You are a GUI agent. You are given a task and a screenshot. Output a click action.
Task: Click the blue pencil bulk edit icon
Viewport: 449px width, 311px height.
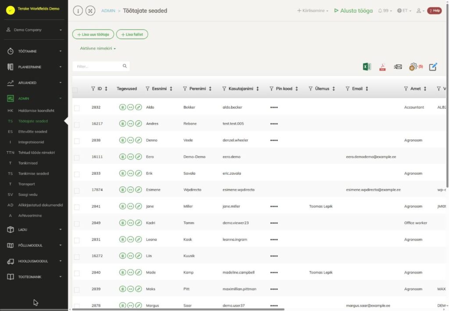[x=433, y=67]
